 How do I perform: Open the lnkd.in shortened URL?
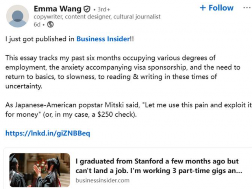(48, 133)
